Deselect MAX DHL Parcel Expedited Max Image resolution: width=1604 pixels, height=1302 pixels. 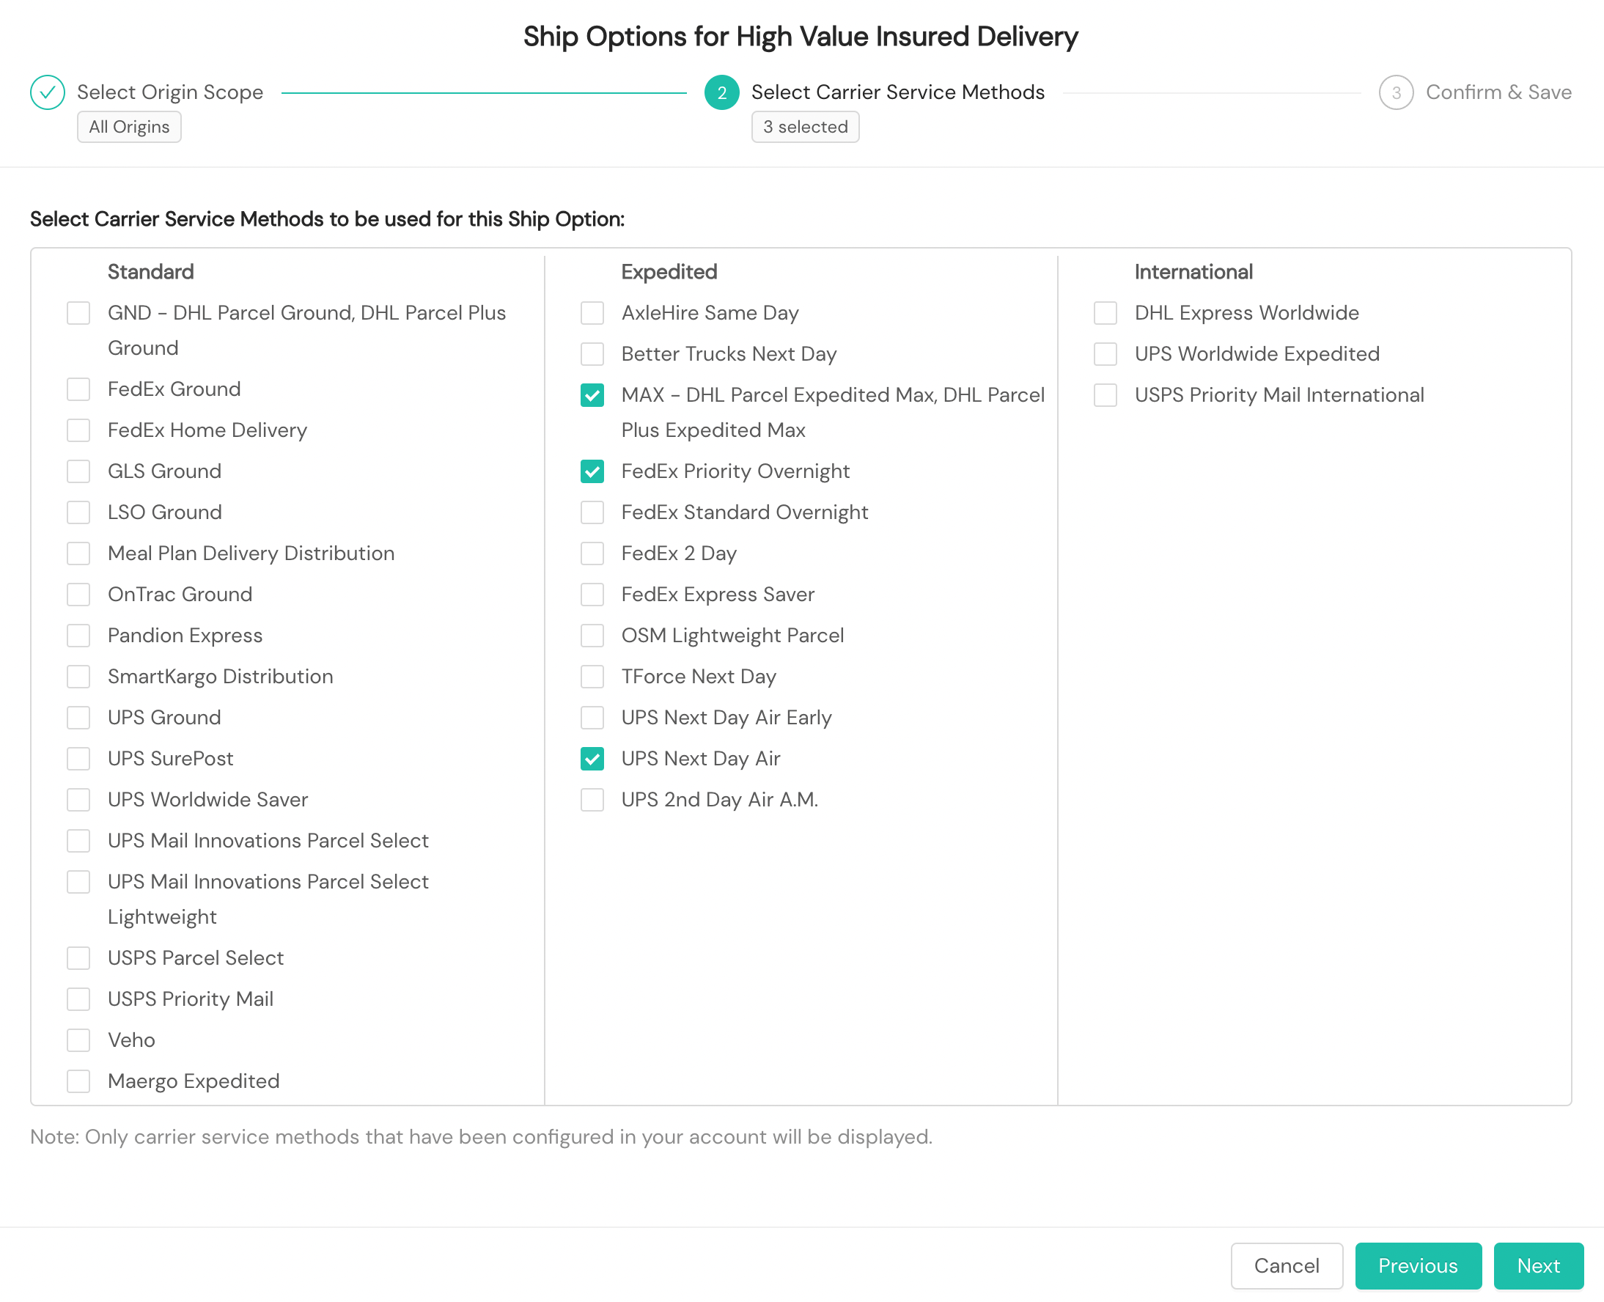click(x=592, y=394)
